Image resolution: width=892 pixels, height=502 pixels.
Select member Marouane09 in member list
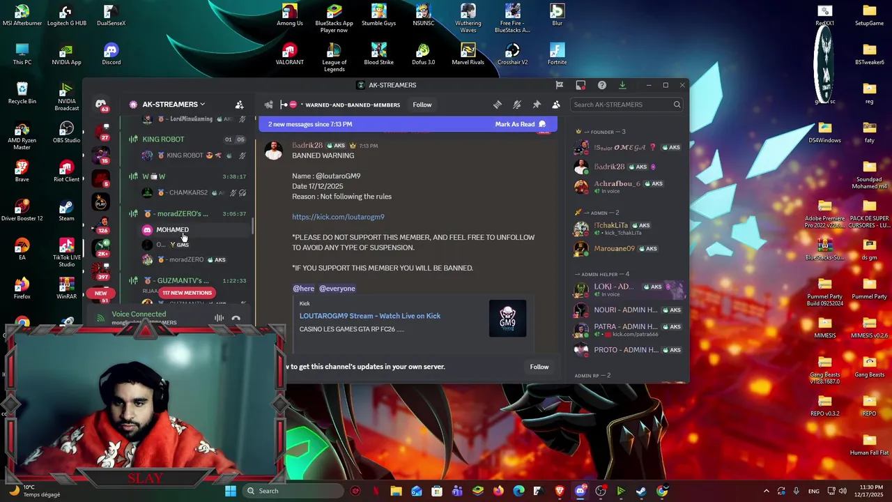pos(629,248)
